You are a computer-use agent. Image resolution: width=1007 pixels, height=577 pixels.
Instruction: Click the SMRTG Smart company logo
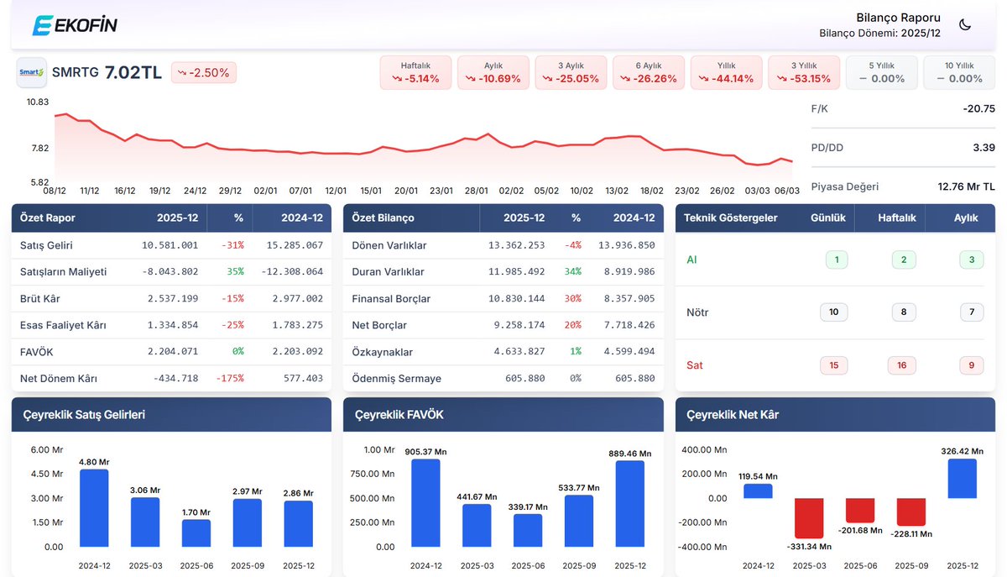pyautogui.click(x=32, y=72)
